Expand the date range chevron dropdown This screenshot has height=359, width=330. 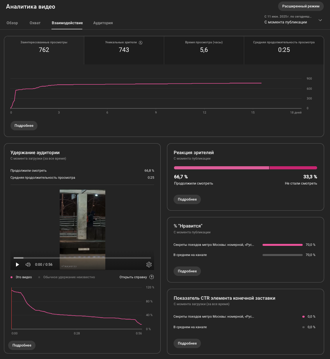(320, 20)
